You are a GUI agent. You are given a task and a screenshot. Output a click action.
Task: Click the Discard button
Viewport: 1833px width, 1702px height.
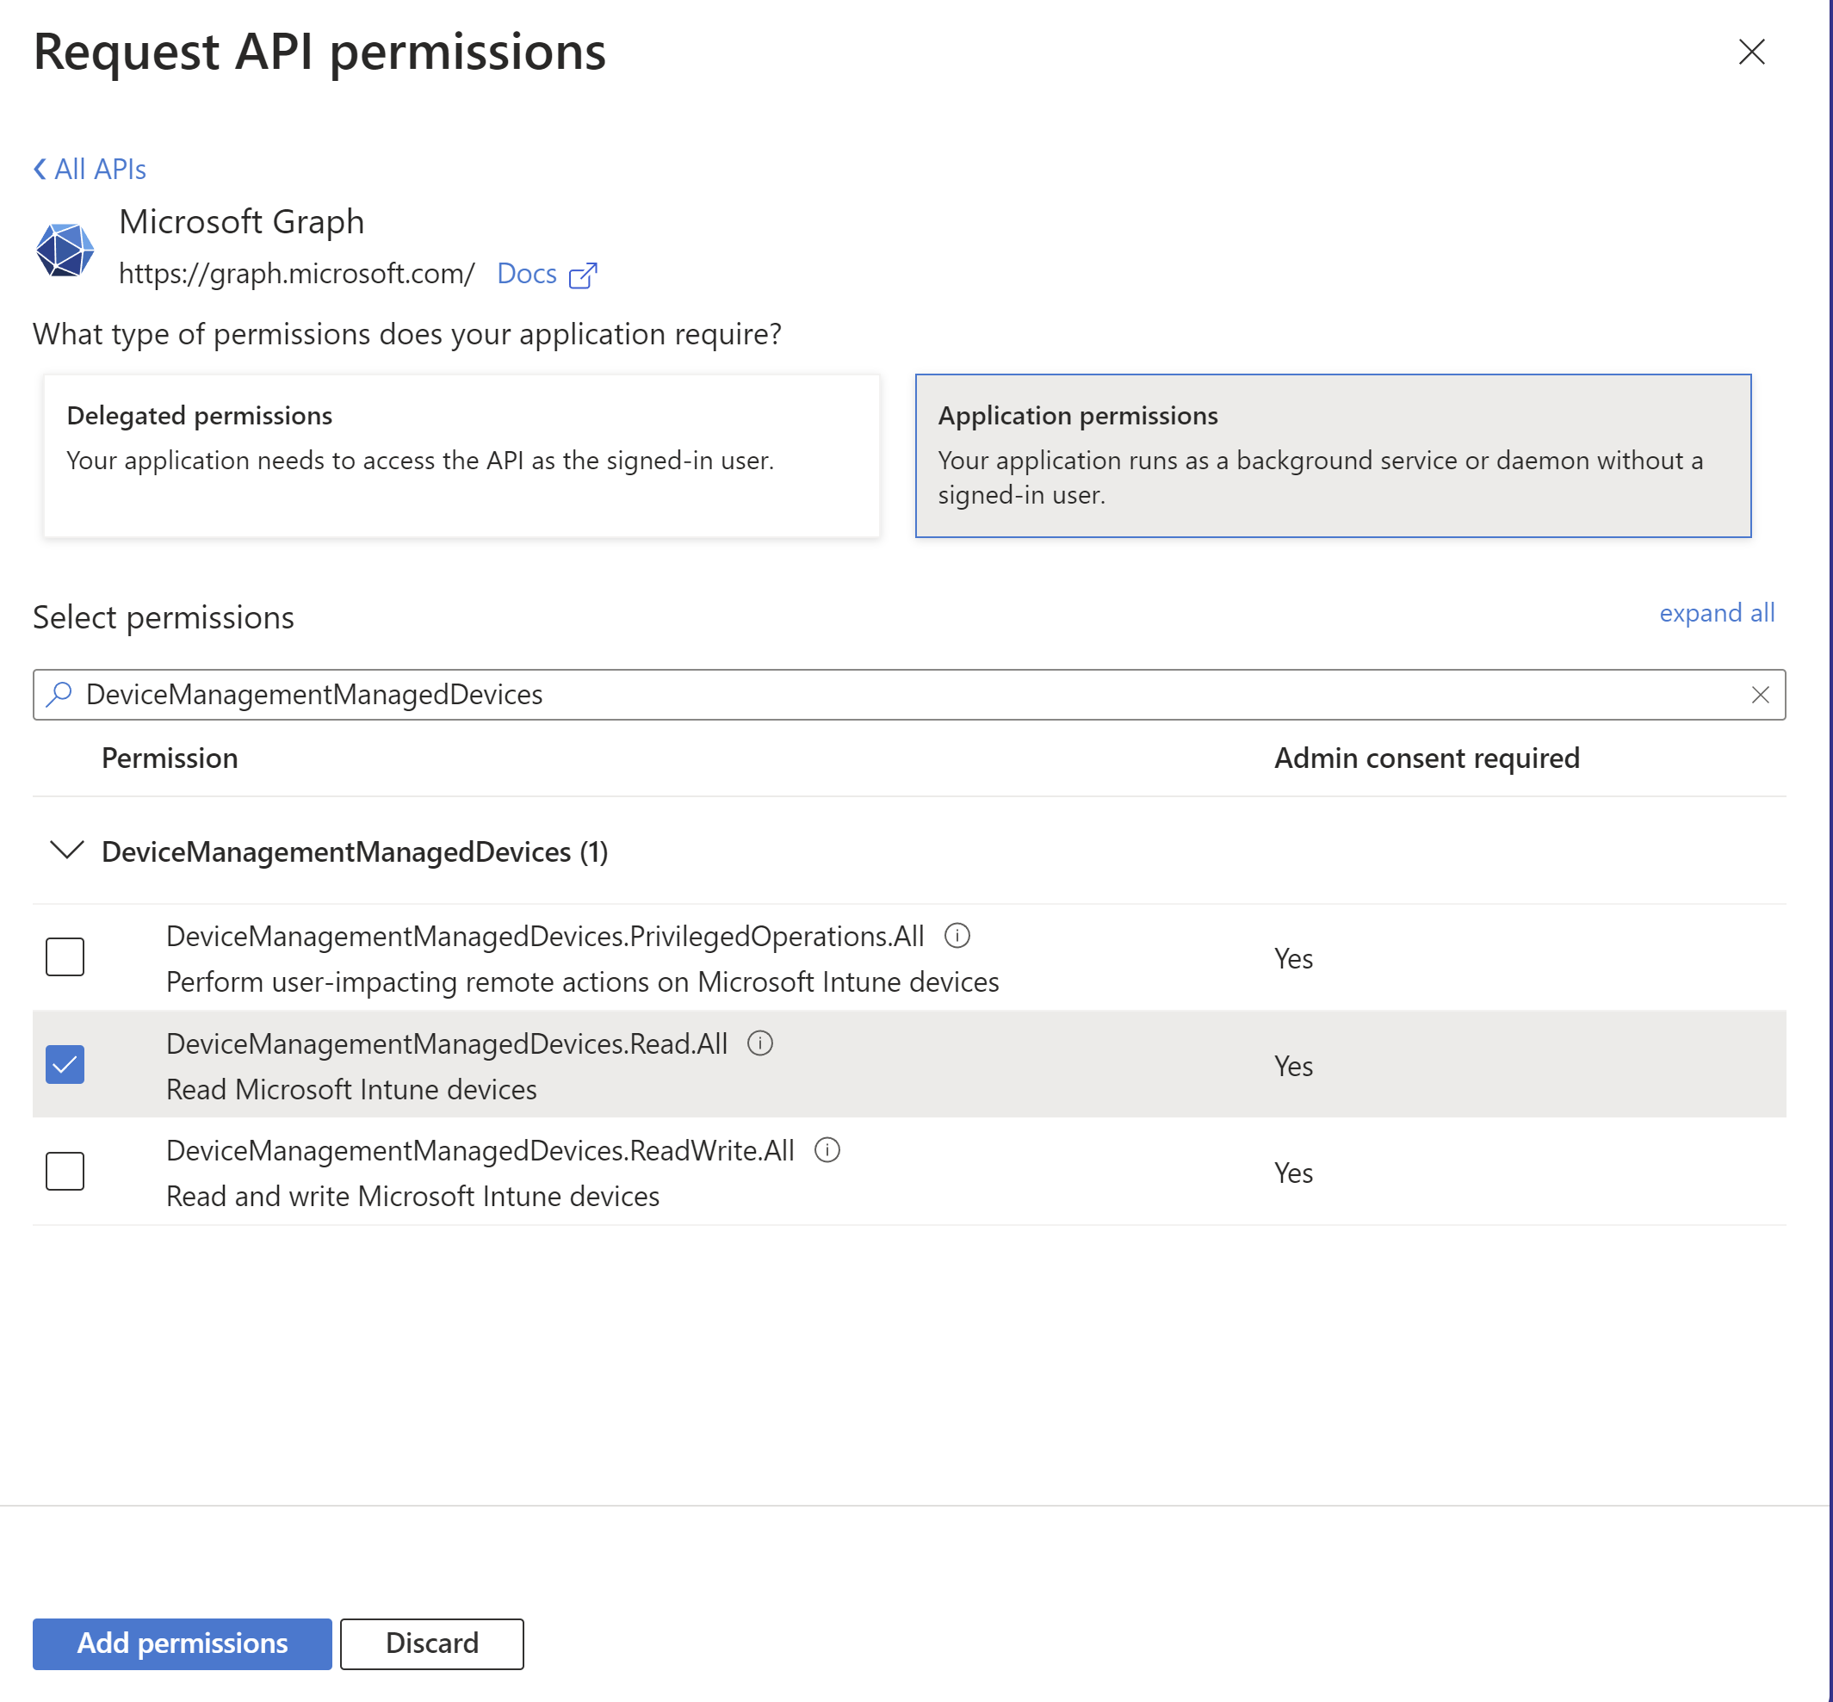(432, 1644)
